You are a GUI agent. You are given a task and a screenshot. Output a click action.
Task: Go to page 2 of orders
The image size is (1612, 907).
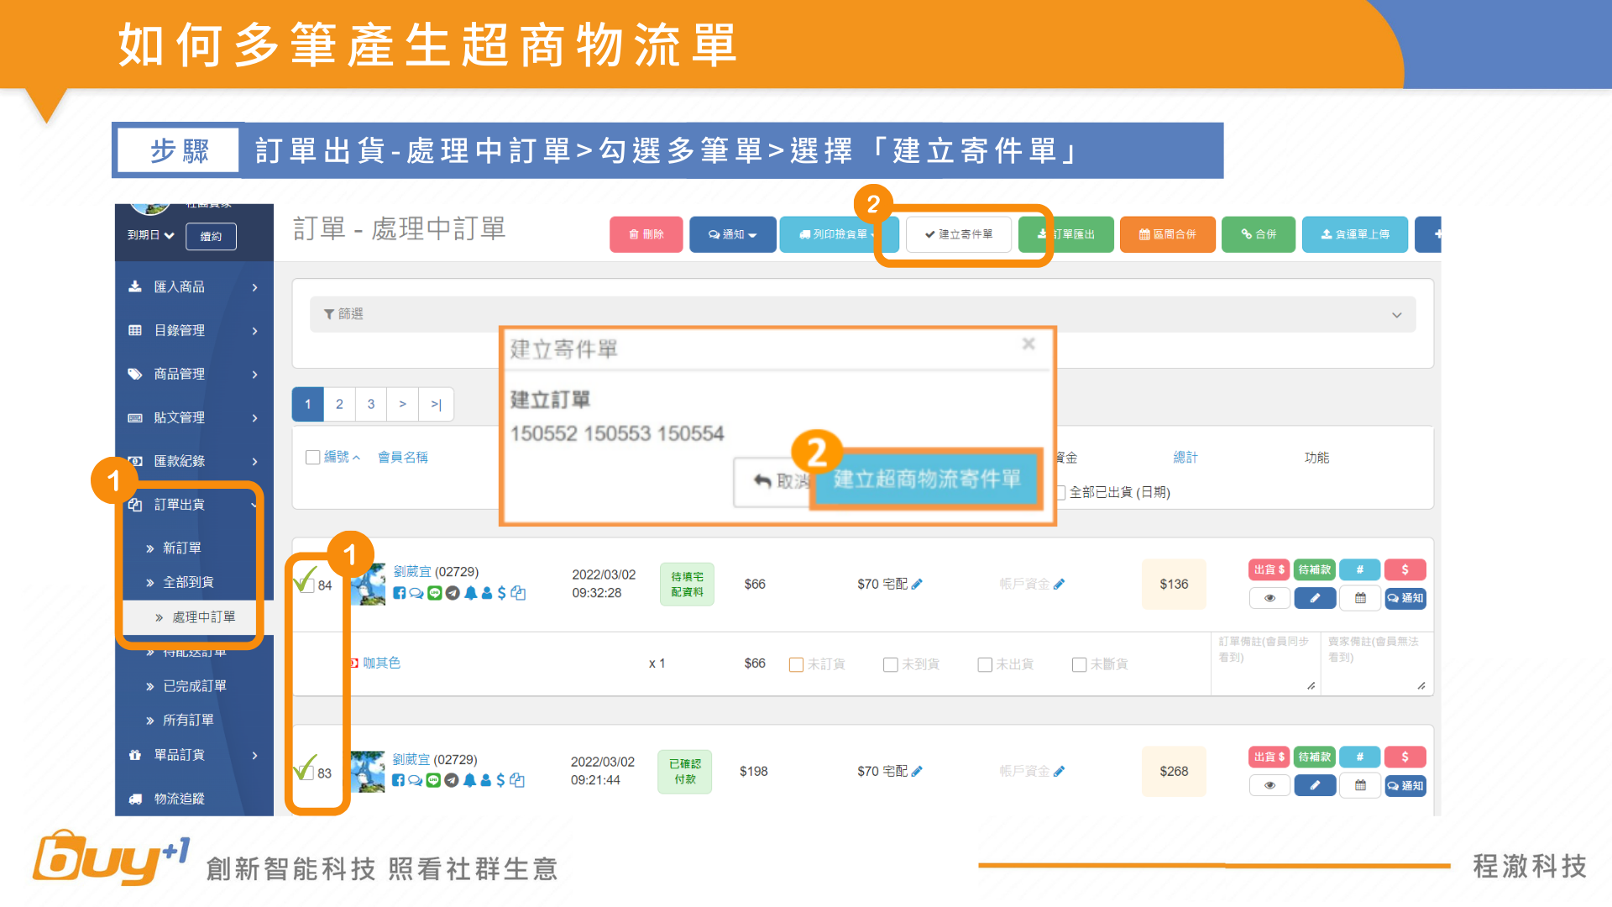(339, 404)
